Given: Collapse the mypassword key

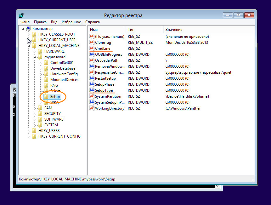Looking at the screenshot, I should (x=35, y=57).
